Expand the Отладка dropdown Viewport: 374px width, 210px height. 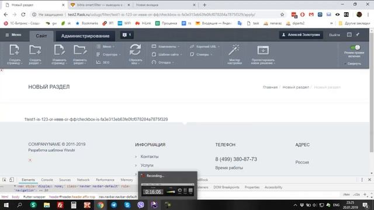coord(162,62)
